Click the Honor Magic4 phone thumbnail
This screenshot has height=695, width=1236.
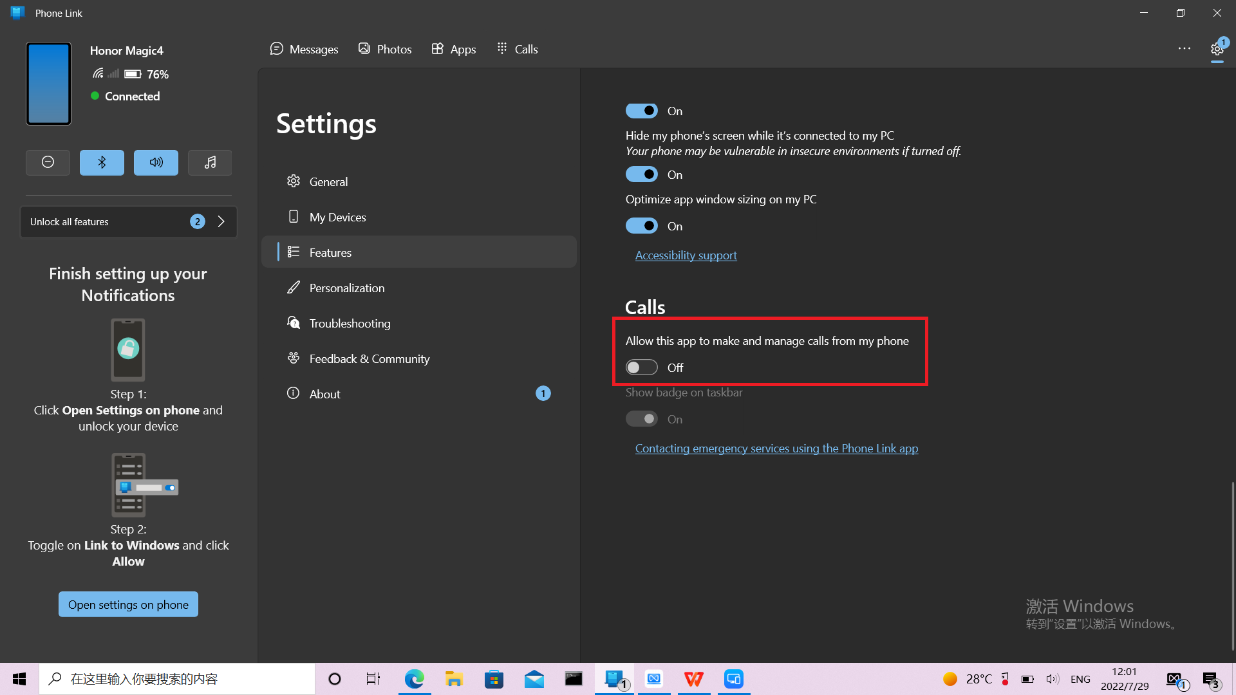tap(48, 84)
